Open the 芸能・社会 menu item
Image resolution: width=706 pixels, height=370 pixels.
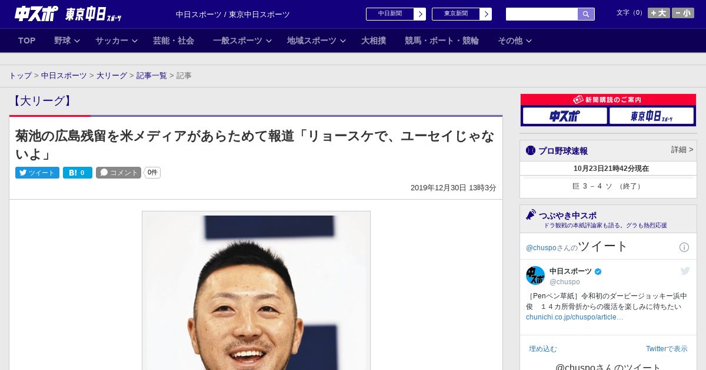[x=174, y=41]
